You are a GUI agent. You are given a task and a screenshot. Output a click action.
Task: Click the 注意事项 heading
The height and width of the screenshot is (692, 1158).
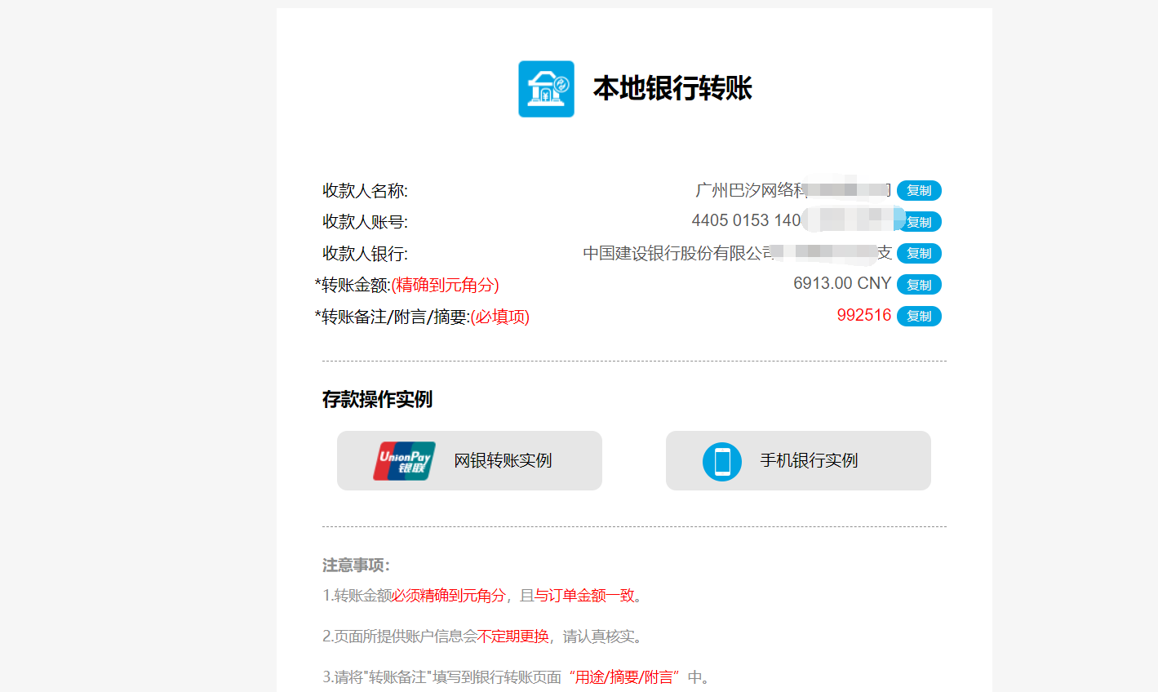coord(356,566)
